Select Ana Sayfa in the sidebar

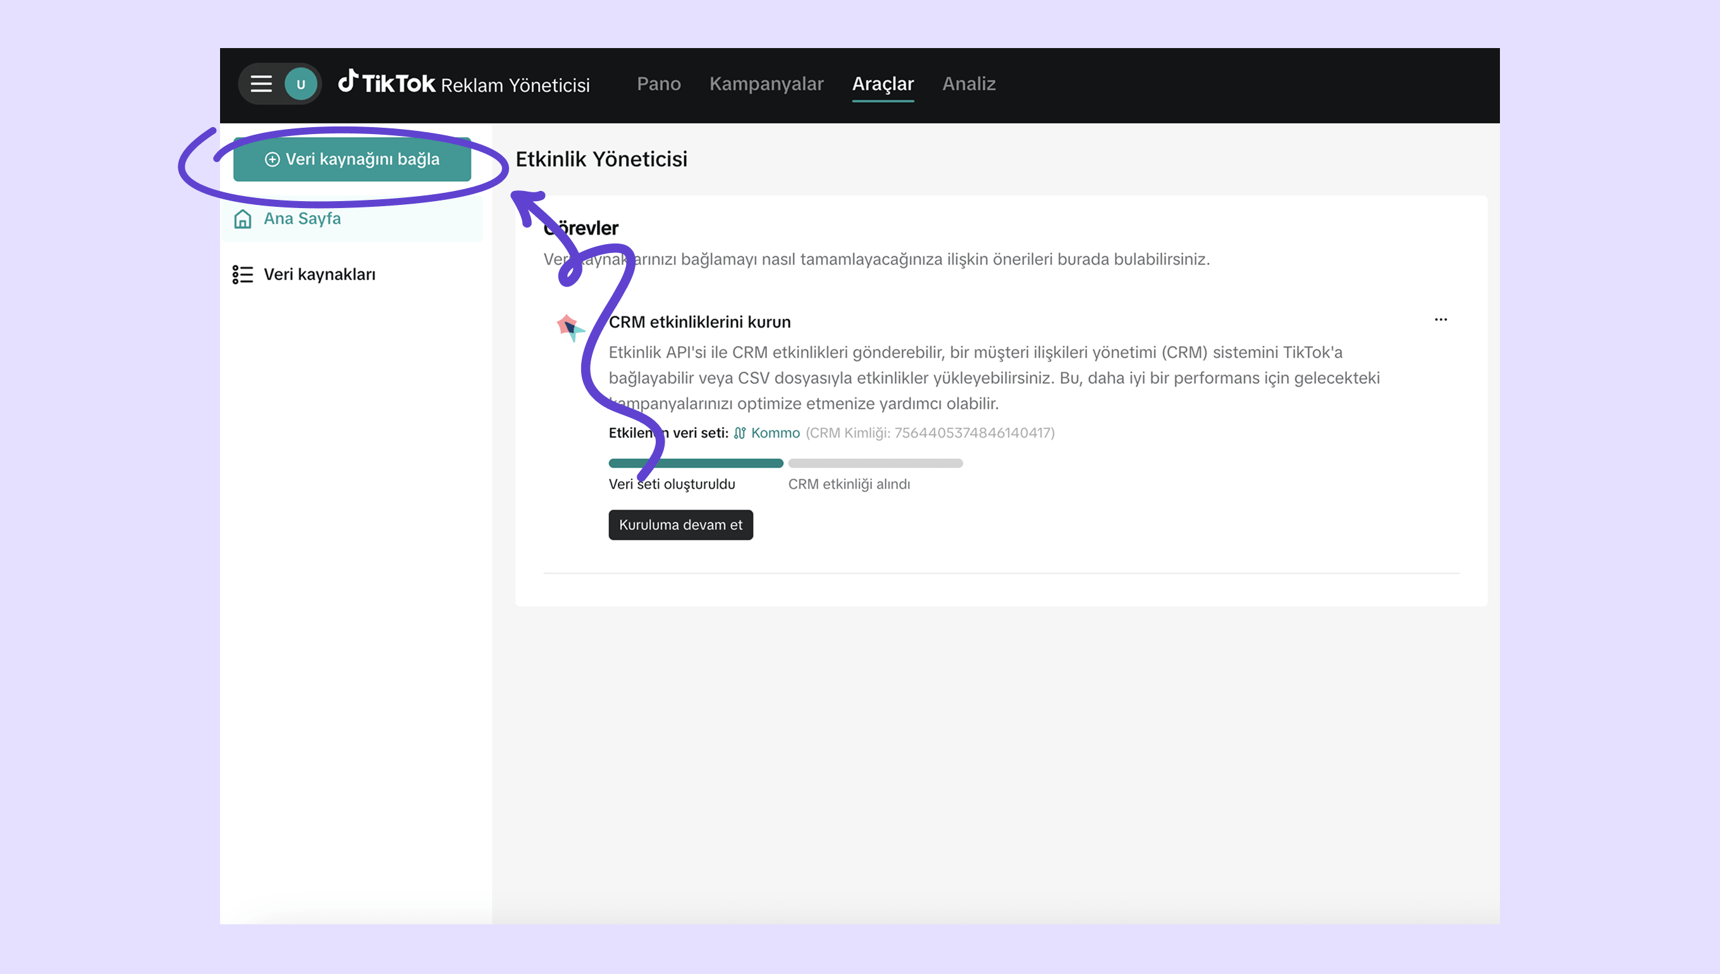click(302, 219)
